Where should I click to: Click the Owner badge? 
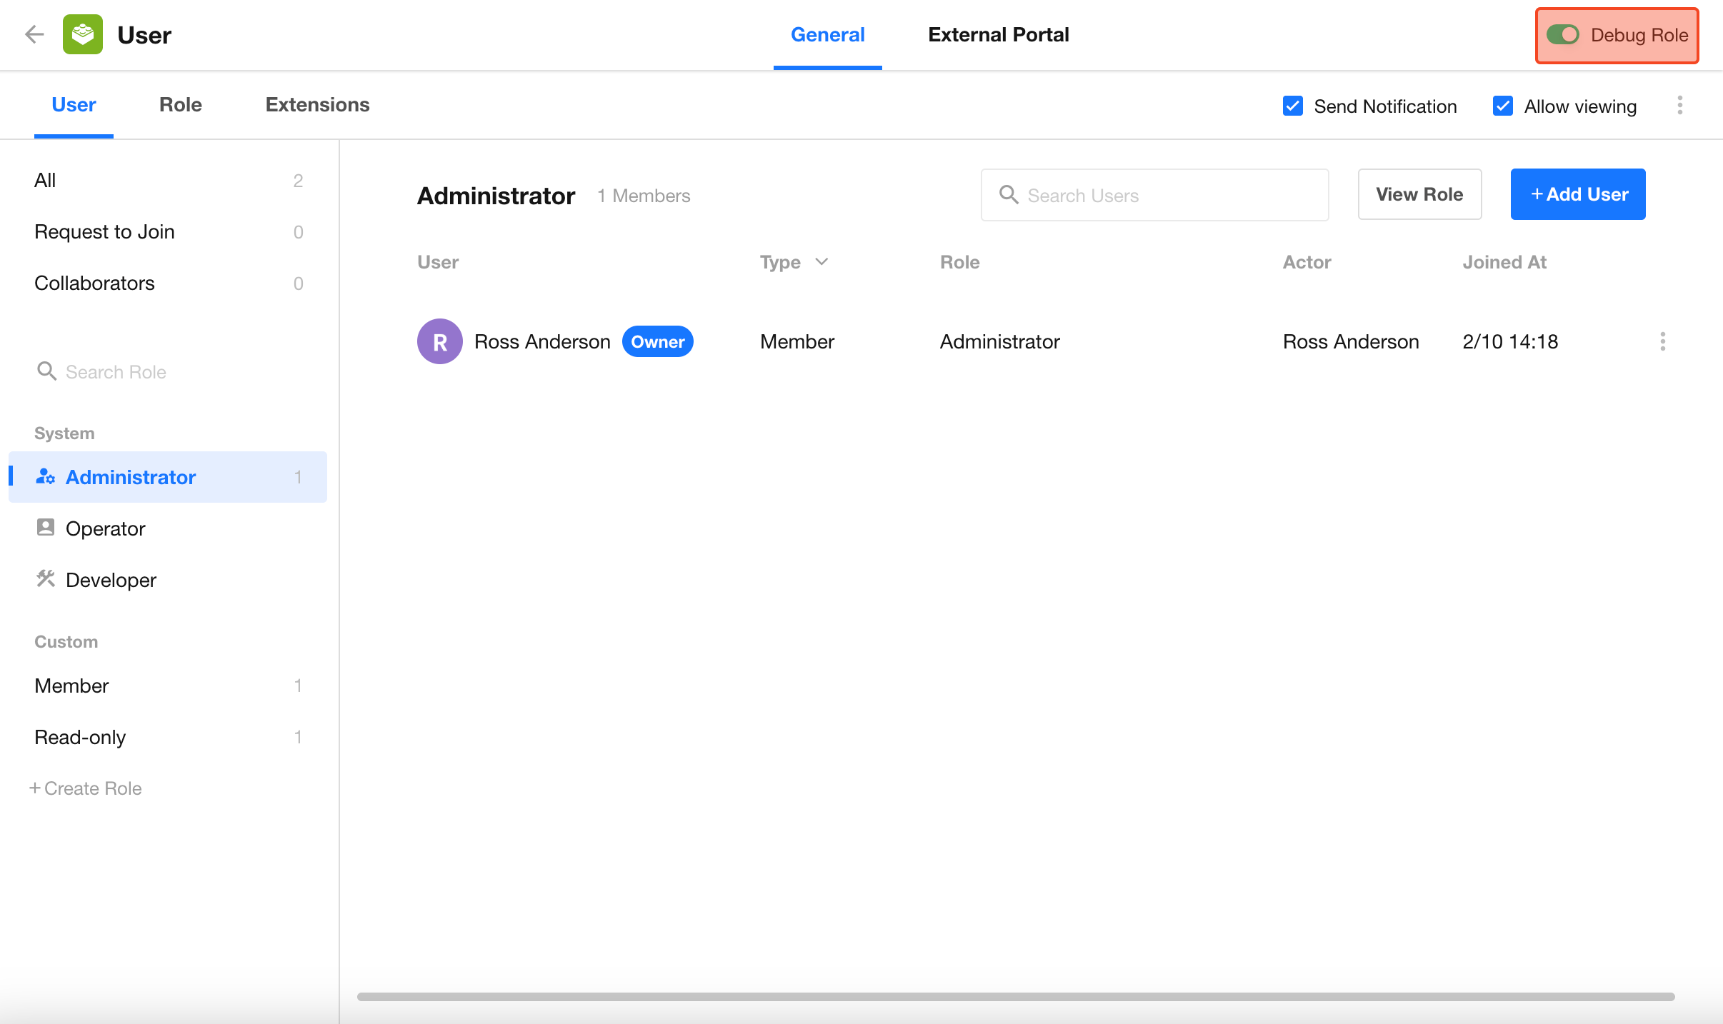tap(657, 341)
